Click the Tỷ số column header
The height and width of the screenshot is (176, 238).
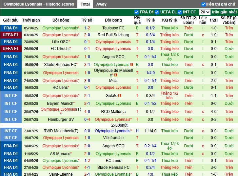click(87, 20)
